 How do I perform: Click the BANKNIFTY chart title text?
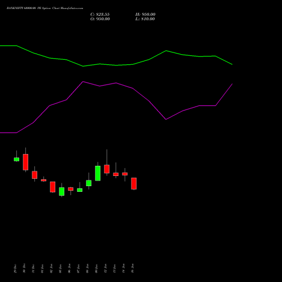pos(45,8)
